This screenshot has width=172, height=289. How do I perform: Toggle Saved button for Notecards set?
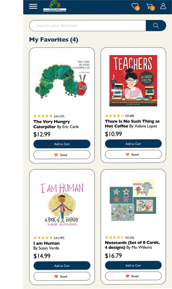coord(133,276)
